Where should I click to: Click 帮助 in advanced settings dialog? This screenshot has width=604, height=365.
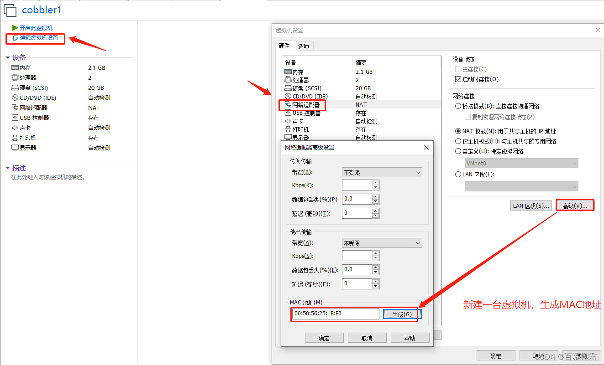[x=410, y=338]
